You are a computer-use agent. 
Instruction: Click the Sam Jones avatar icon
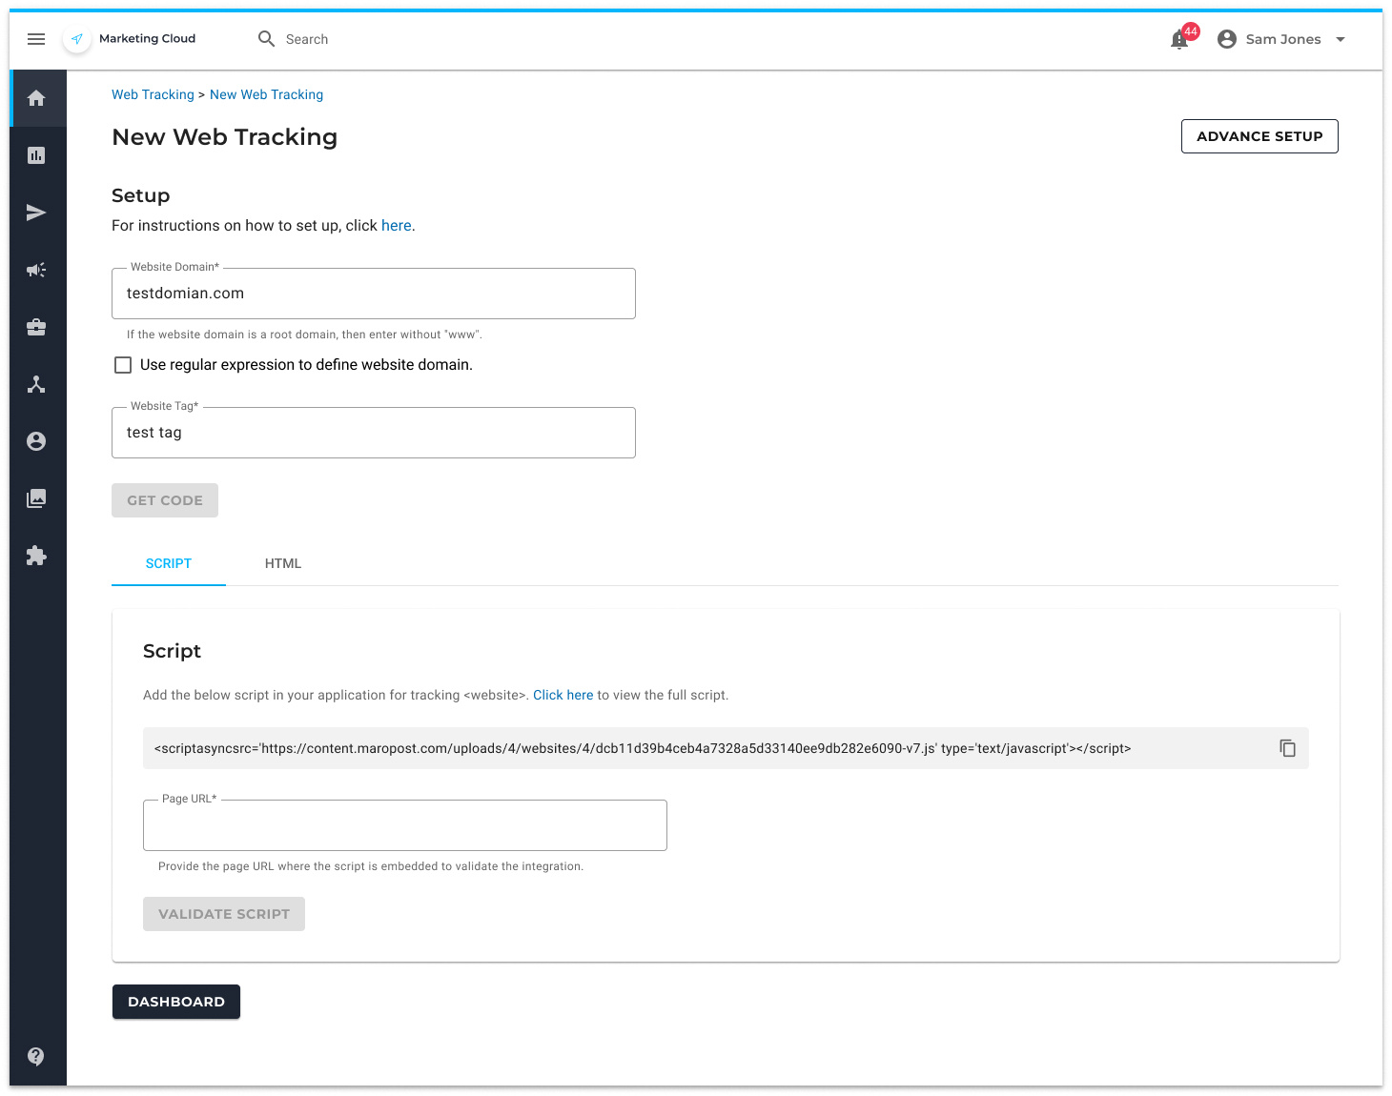1227,39
